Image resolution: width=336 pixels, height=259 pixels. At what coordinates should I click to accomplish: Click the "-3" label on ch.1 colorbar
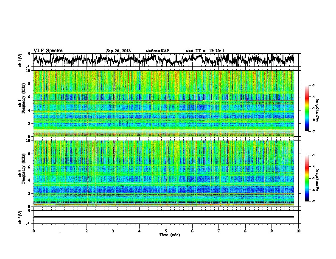(313, 85)
